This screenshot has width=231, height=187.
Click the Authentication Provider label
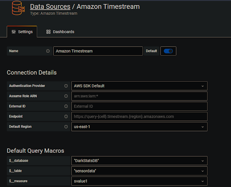pos(27,86)
